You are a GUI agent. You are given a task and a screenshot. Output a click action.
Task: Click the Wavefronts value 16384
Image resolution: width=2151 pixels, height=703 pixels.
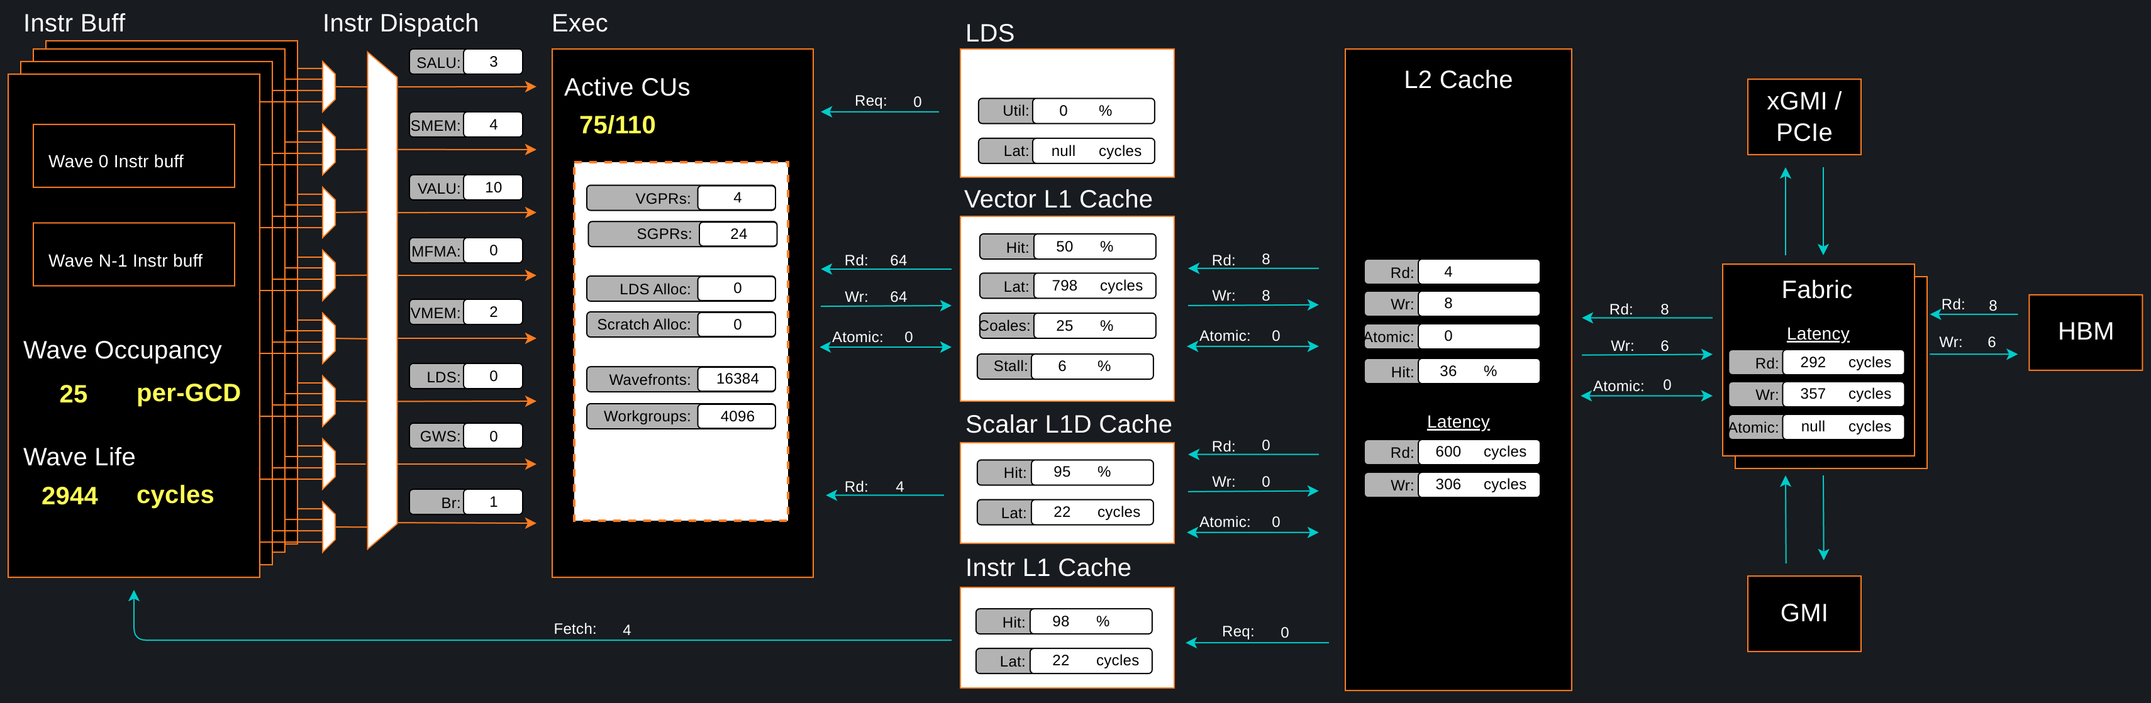pos(736,379)
